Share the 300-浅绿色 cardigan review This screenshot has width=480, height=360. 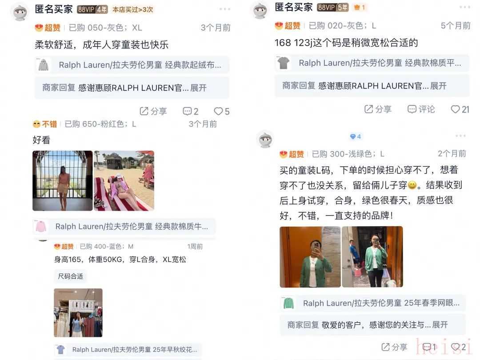[x=394, y=347]
